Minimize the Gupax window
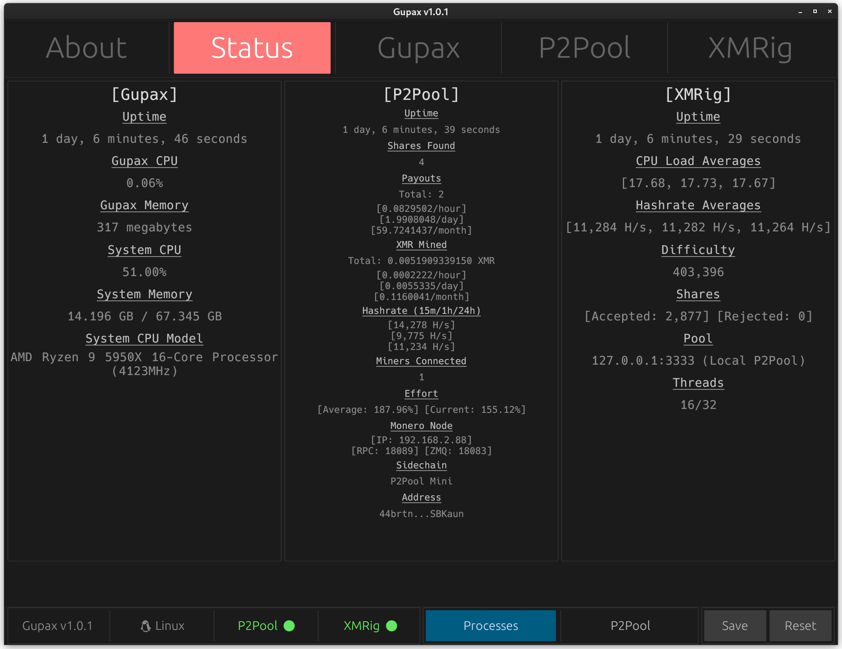The width and height of the screenshot is (842, 649). coord(800,12)
